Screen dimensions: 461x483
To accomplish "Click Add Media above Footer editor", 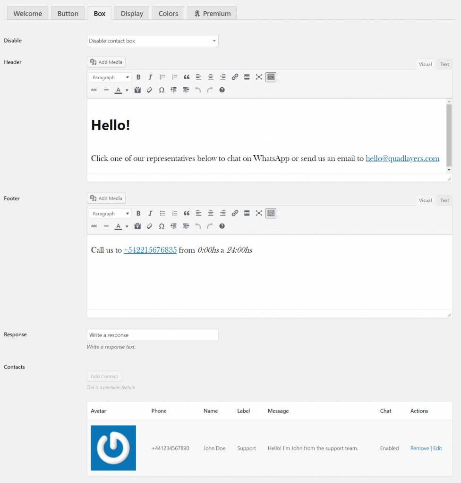I will coord(106,198).
